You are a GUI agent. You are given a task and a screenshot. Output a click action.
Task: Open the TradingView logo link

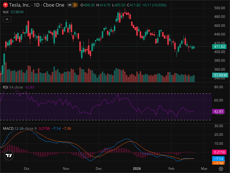coord(9,155)
